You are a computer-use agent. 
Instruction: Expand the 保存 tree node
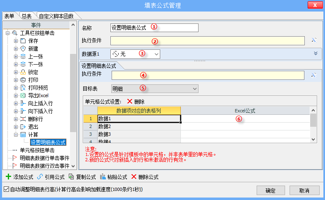click(x=16, y=41)
